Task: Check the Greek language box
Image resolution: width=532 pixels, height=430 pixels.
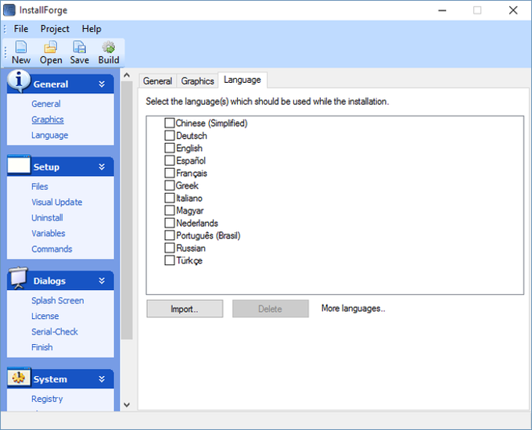Action: click(x=170, y=185)
